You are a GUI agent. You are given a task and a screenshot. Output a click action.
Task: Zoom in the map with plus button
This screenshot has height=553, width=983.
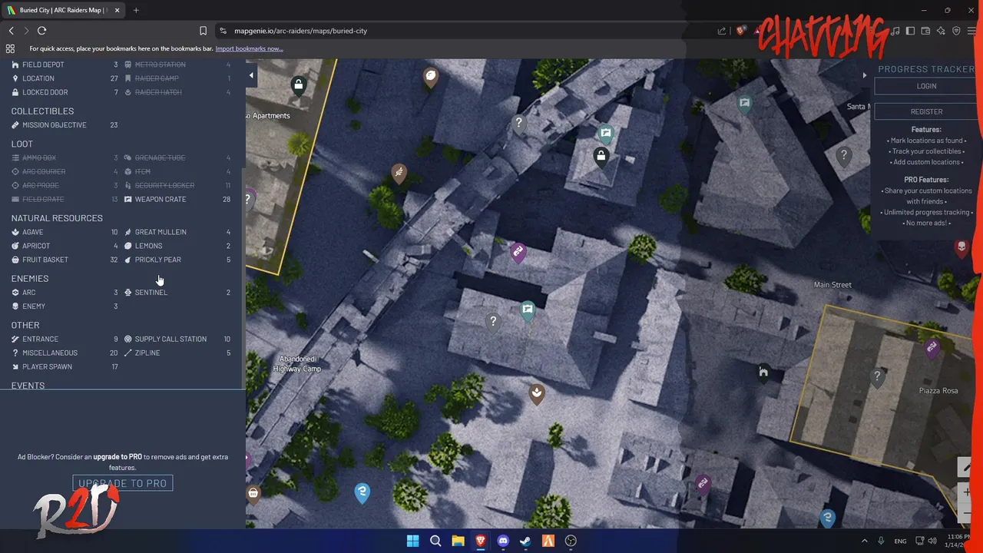966,492
